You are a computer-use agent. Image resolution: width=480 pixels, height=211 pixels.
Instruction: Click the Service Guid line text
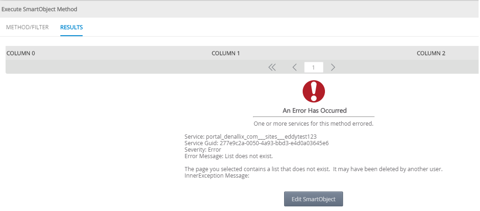pyautogui.click(x=257, y=143)
